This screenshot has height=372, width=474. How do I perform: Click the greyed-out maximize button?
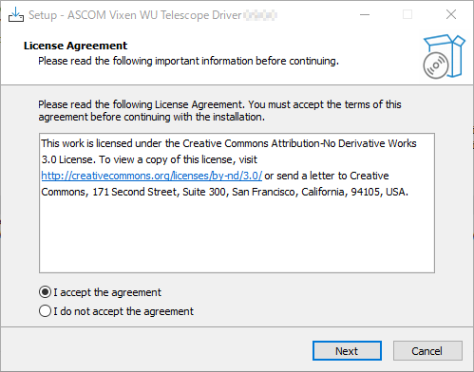[x=408, y=14]
